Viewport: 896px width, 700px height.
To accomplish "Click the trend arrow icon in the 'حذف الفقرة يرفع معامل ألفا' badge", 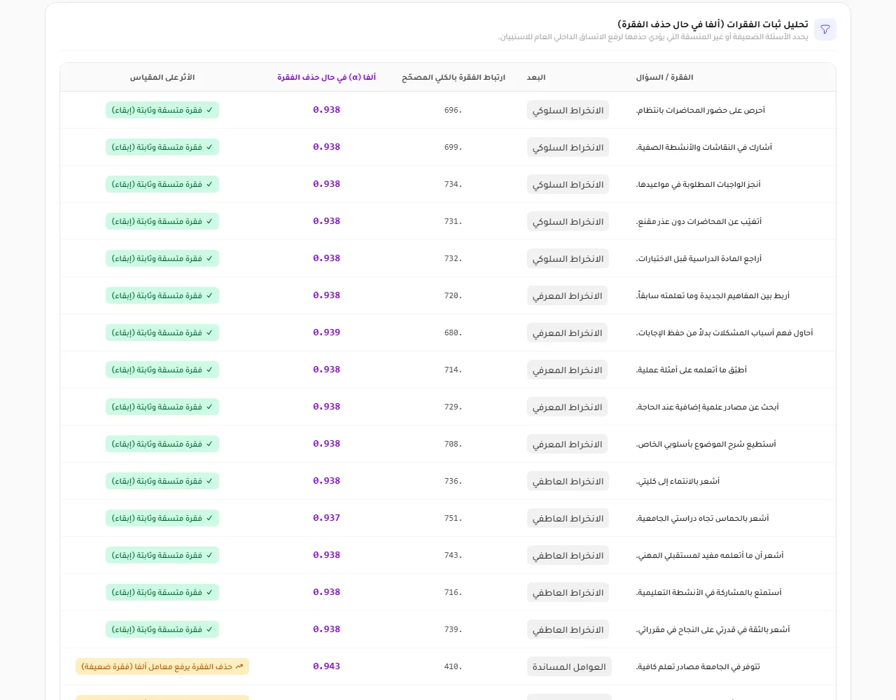I will point(239,666).
